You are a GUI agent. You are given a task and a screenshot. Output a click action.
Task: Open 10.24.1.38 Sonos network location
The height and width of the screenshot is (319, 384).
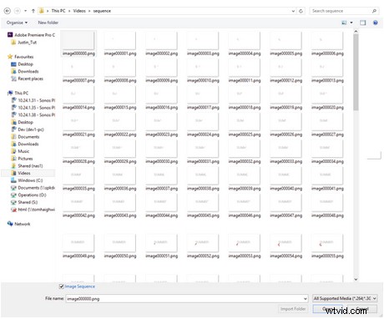click(33, 114)
